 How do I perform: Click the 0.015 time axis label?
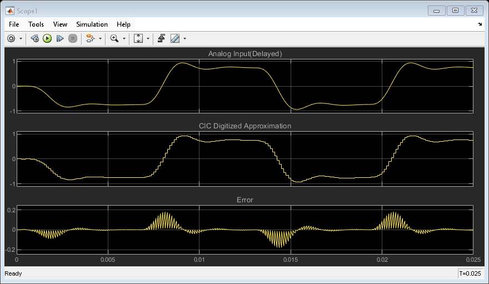coord(291,260)
